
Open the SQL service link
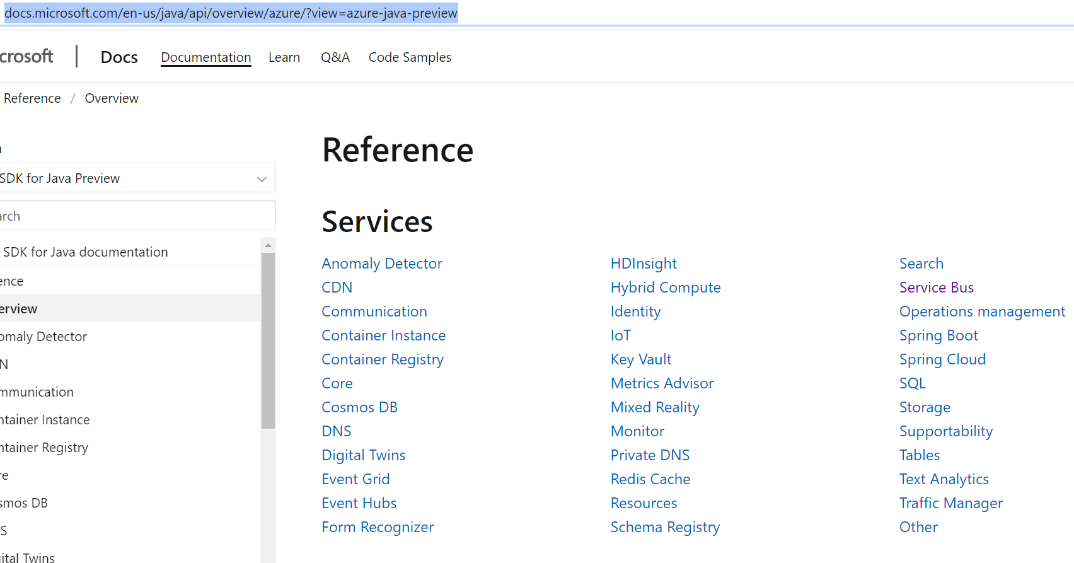pyautogui.click(x=913, y=383)
